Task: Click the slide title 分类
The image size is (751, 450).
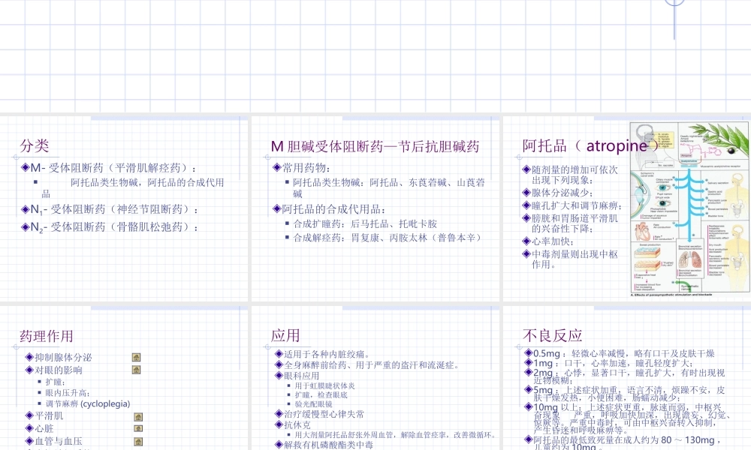Action: click(35, 147)
